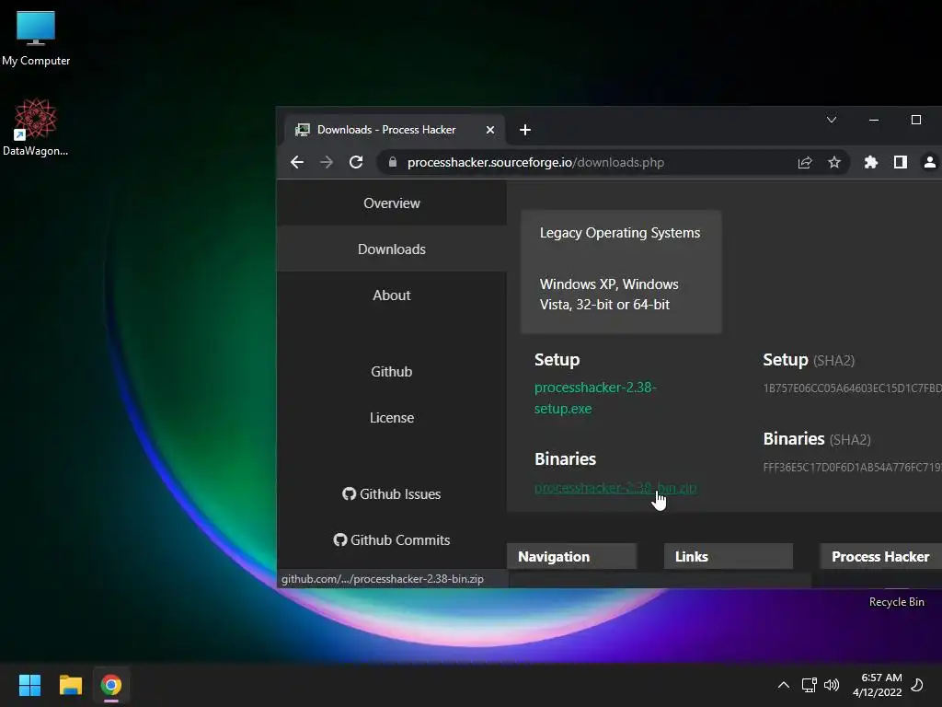This screenshot has width=942, height=707.
Task: Click the padlock site info icon
Action: (392, 162)
